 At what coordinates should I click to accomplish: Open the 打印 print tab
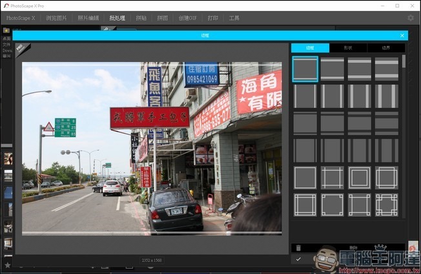click(x=213, y=18)
